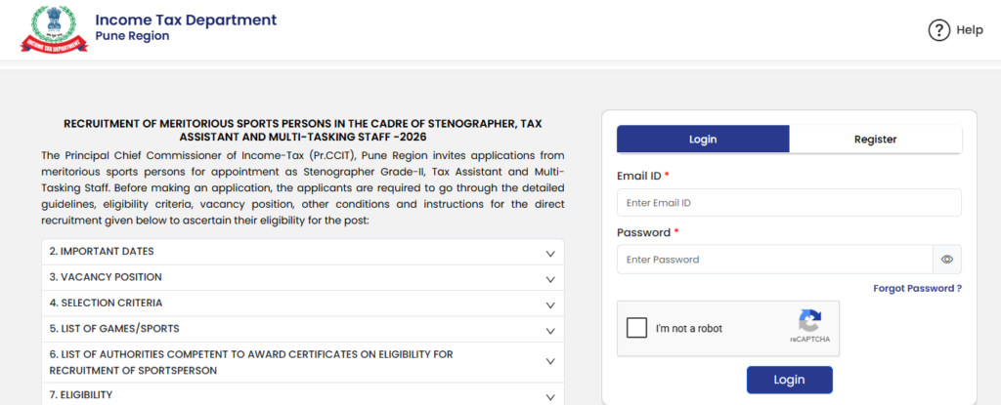This screenshot has height=405, width=1001.
Task: Open the List of Games/Sports section
Action: 303,330
